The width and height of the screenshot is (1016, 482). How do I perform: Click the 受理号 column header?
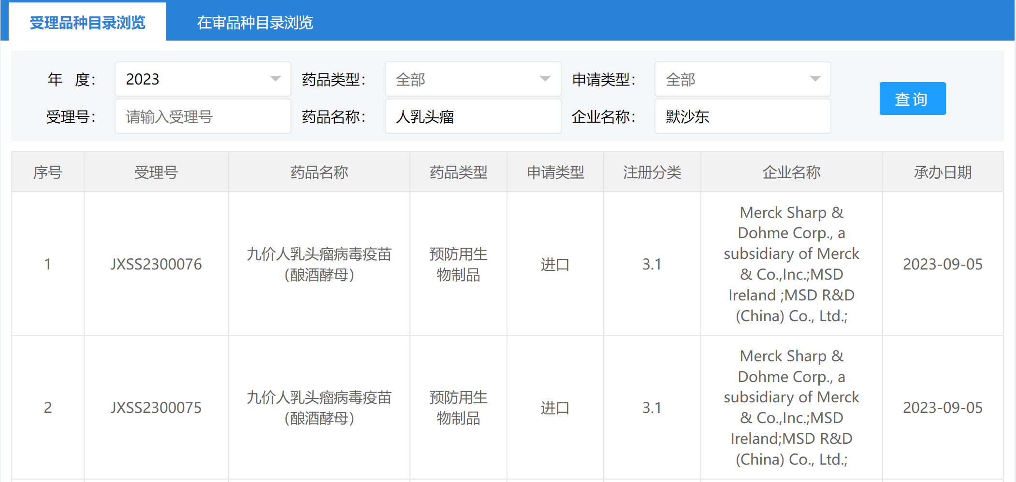point(156,172)
